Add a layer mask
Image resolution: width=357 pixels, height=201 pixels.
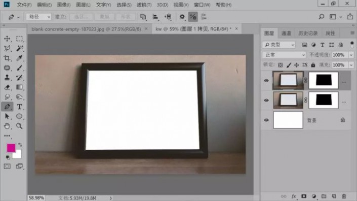(x=304, y=196)
